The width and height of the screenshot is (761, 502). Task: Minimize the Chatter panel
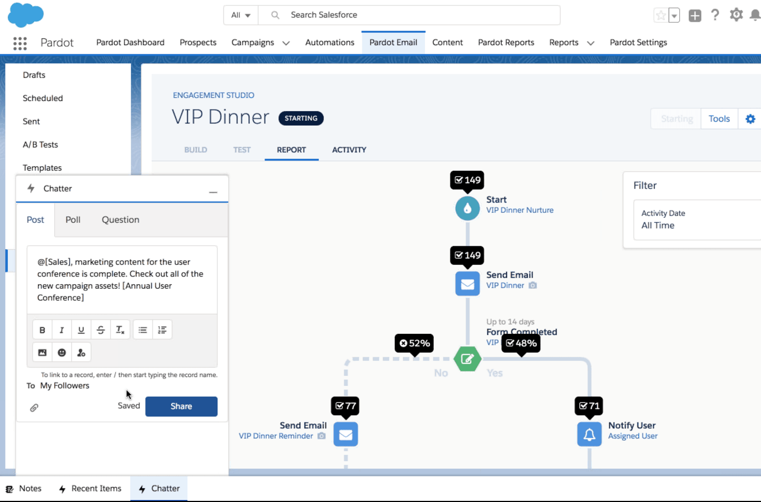(213, 192)
